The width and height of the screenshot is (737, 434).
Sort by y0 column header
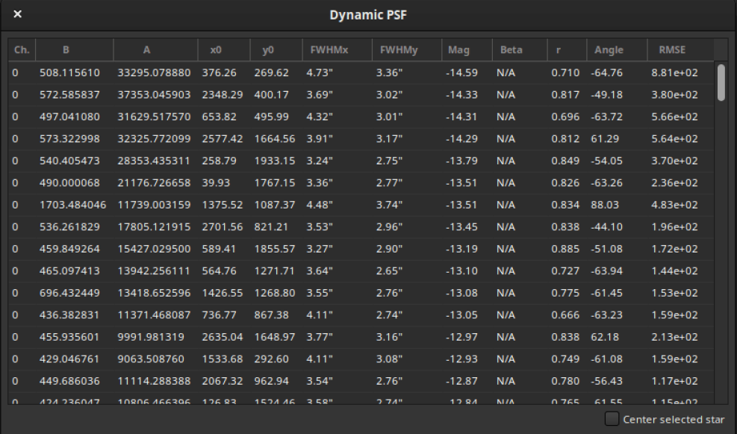(x=276, y=50)
